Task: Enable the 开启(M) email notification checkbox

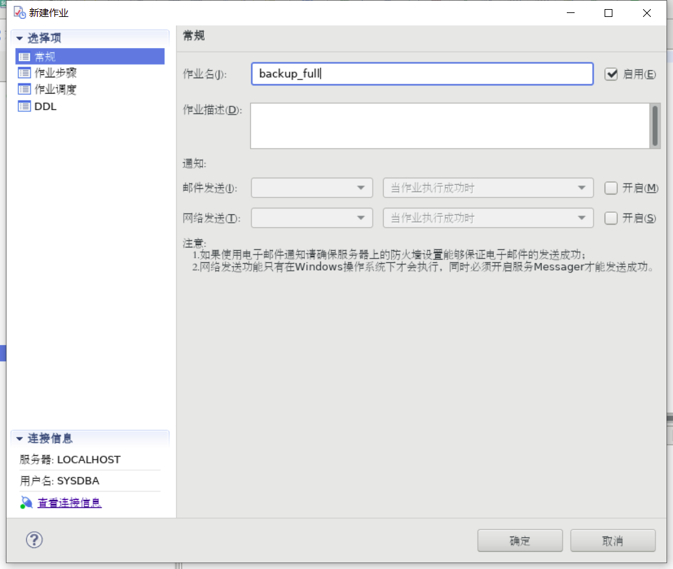Action: [x=610, y=188]
